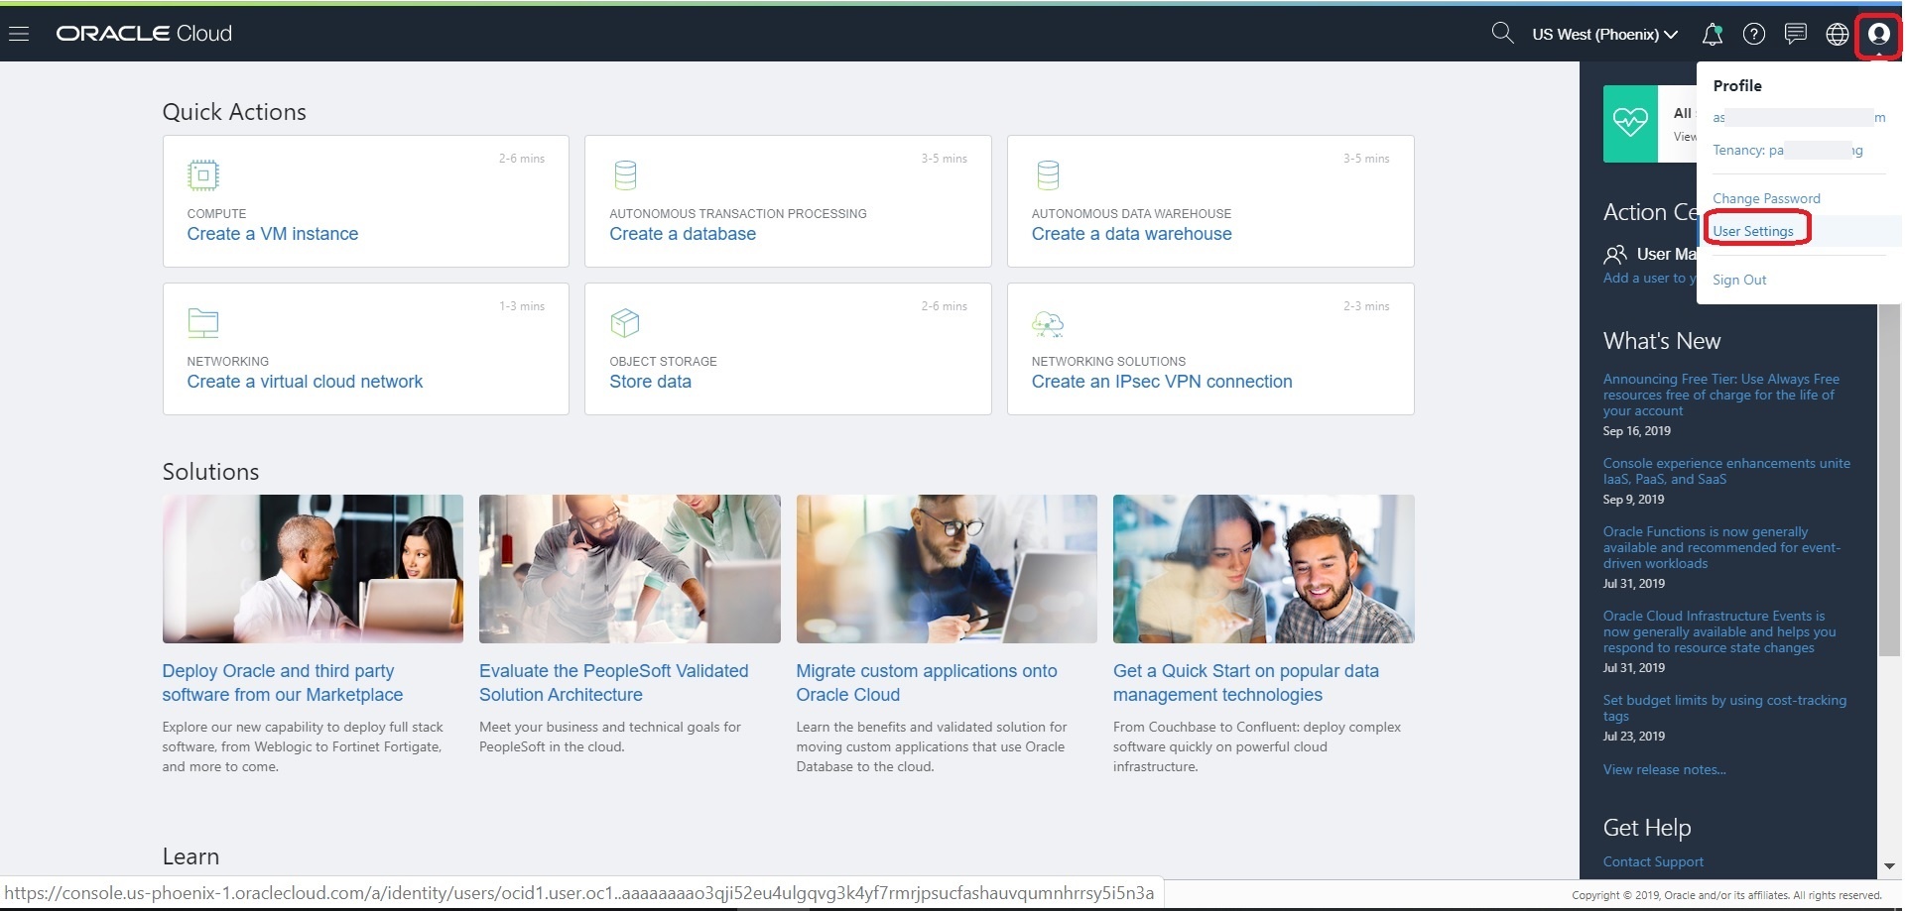This screenshot has height=911, width=1906.
Task: Select User Settings in the Profile menu
Action: [x=1753, y=231]
